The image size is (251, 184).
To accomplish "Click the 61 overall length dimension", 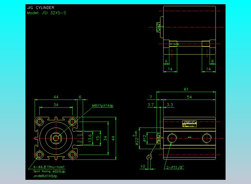I will pyautogui.click(x=186, y=89).
